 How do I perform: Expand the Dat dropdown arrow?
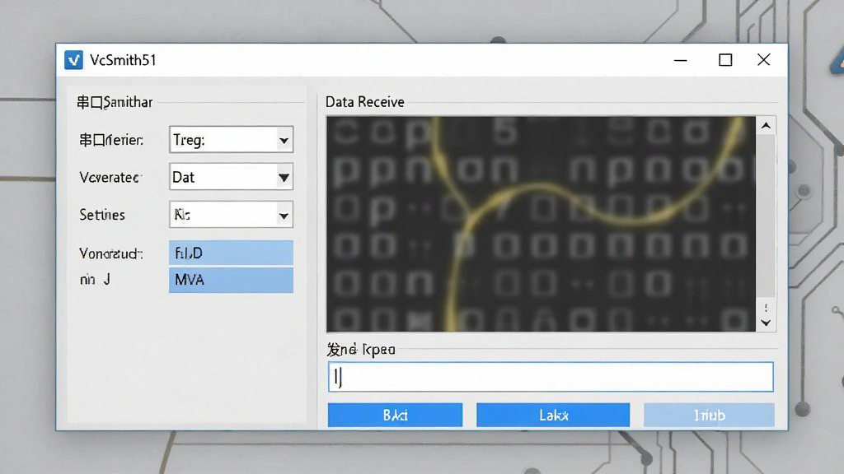pyautogui.click(x=284, y=178)
